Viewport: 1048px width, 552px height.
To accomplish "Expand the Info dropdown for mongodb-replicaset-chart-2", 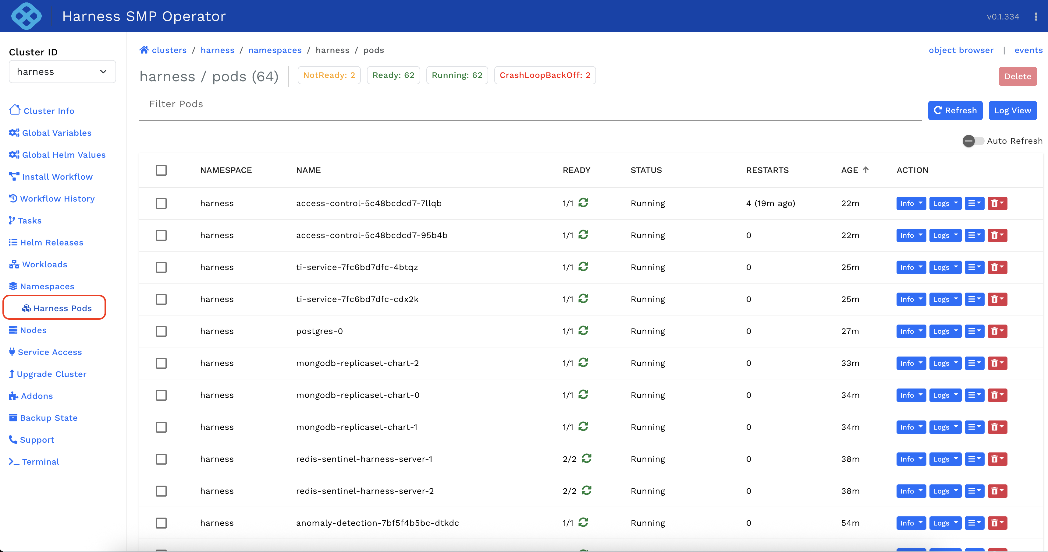I will [x=911, y=364].
